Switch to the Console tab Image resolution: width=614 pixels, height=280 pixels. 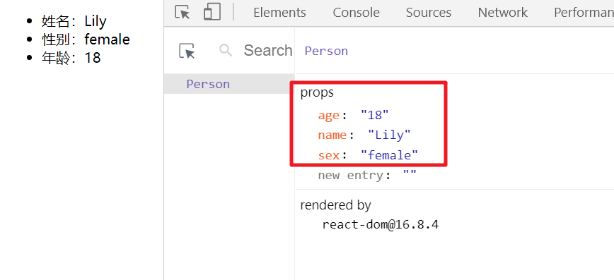tap(357, 13)
